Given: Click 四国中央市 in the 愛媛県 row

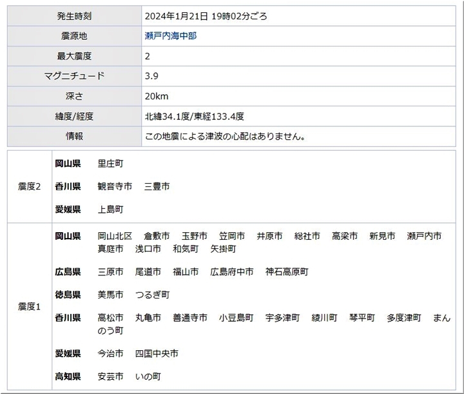Looking at the screenshot, I should [157, 353].
